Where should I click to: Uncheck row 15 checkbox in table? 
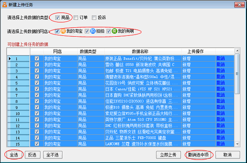pyautogui.click(x=37, y=144)
